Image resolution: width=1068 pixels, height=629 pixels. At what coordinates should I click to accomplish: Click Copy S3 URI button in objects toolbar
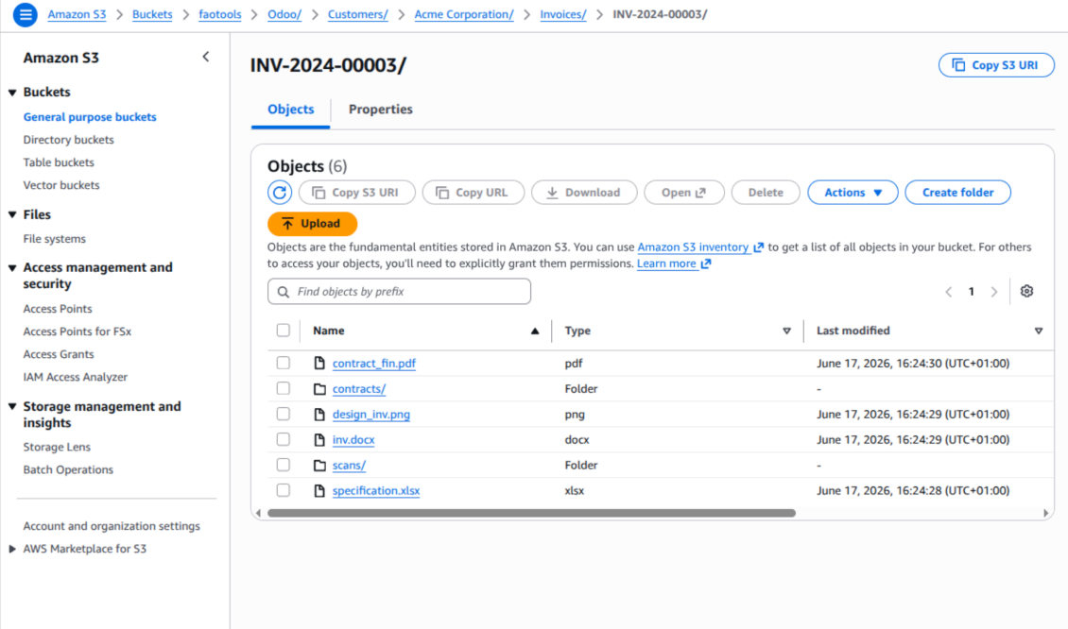coord(357,193)
